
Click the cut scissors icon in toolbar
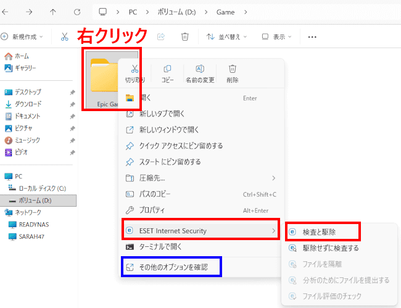click(64, 37)
